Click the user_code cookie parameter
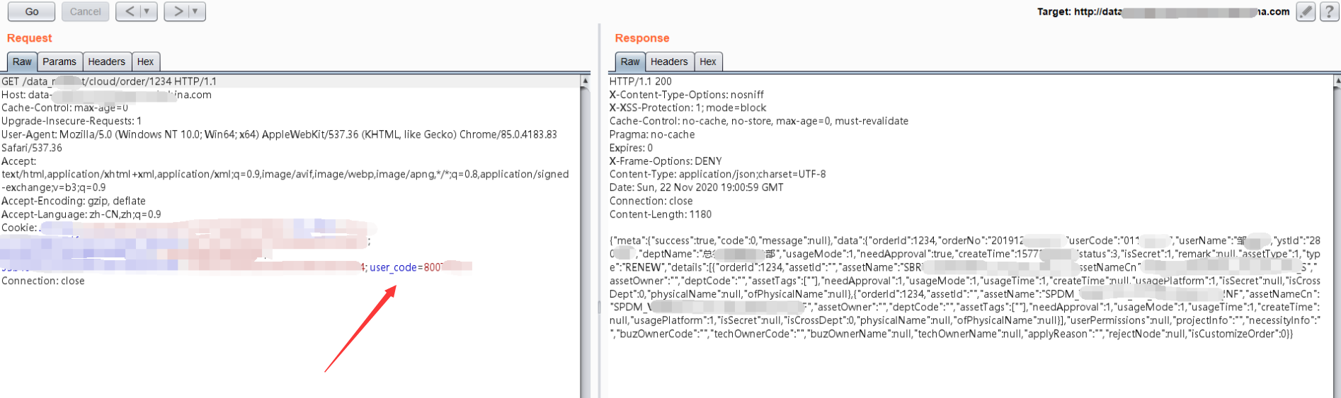The height and width of the screenshot is (398, 1341). (421, 267)
